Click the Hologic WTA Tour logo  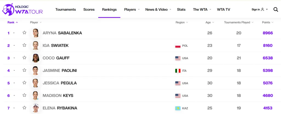23,10
